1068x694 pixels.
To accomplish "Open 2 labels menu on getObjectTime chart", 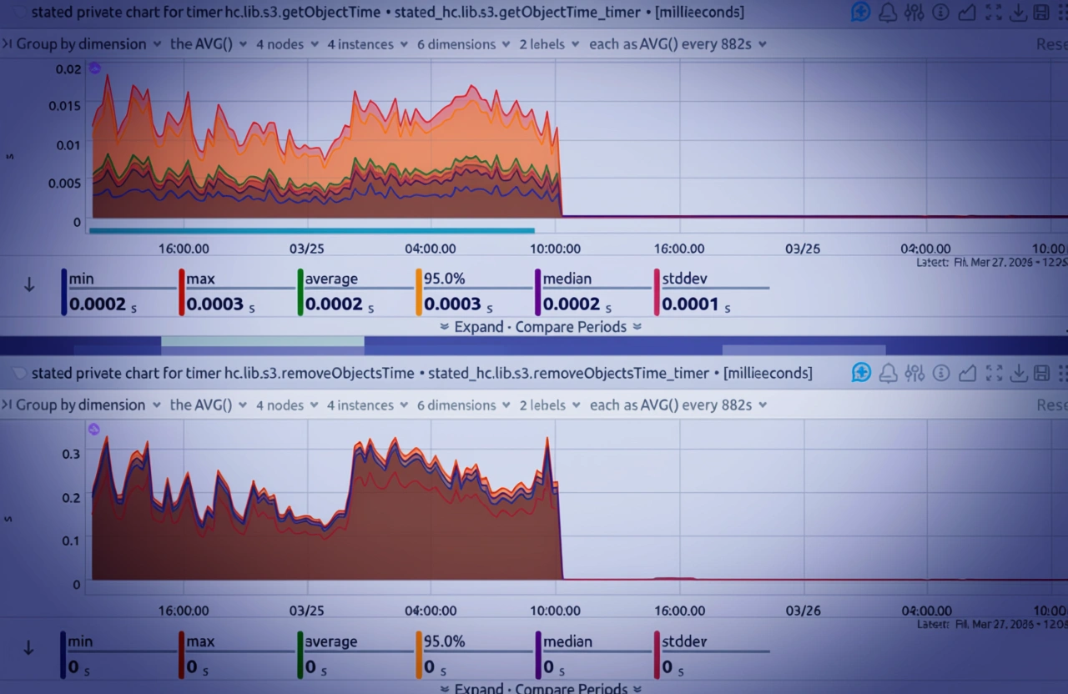I will [x=548, y=44].
